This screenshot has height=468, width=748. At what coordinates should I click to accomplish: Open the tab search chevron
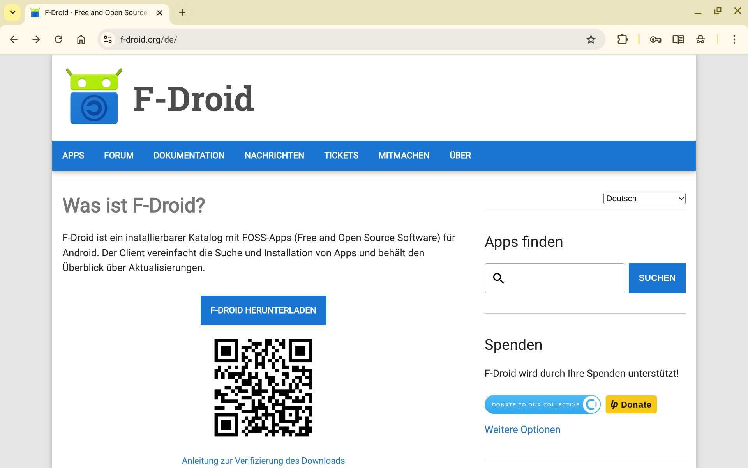[12, 12]
